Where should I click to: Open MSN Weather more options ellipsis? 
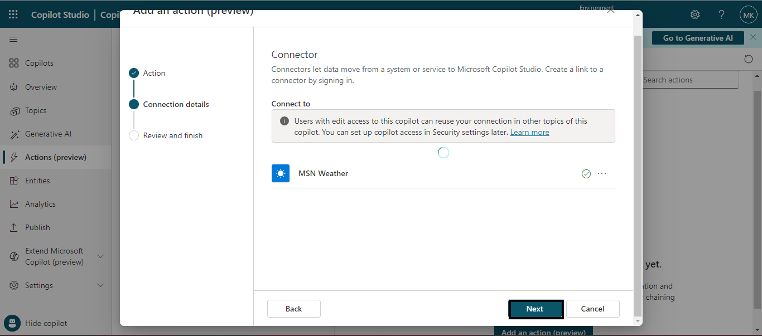pos(602,173)
